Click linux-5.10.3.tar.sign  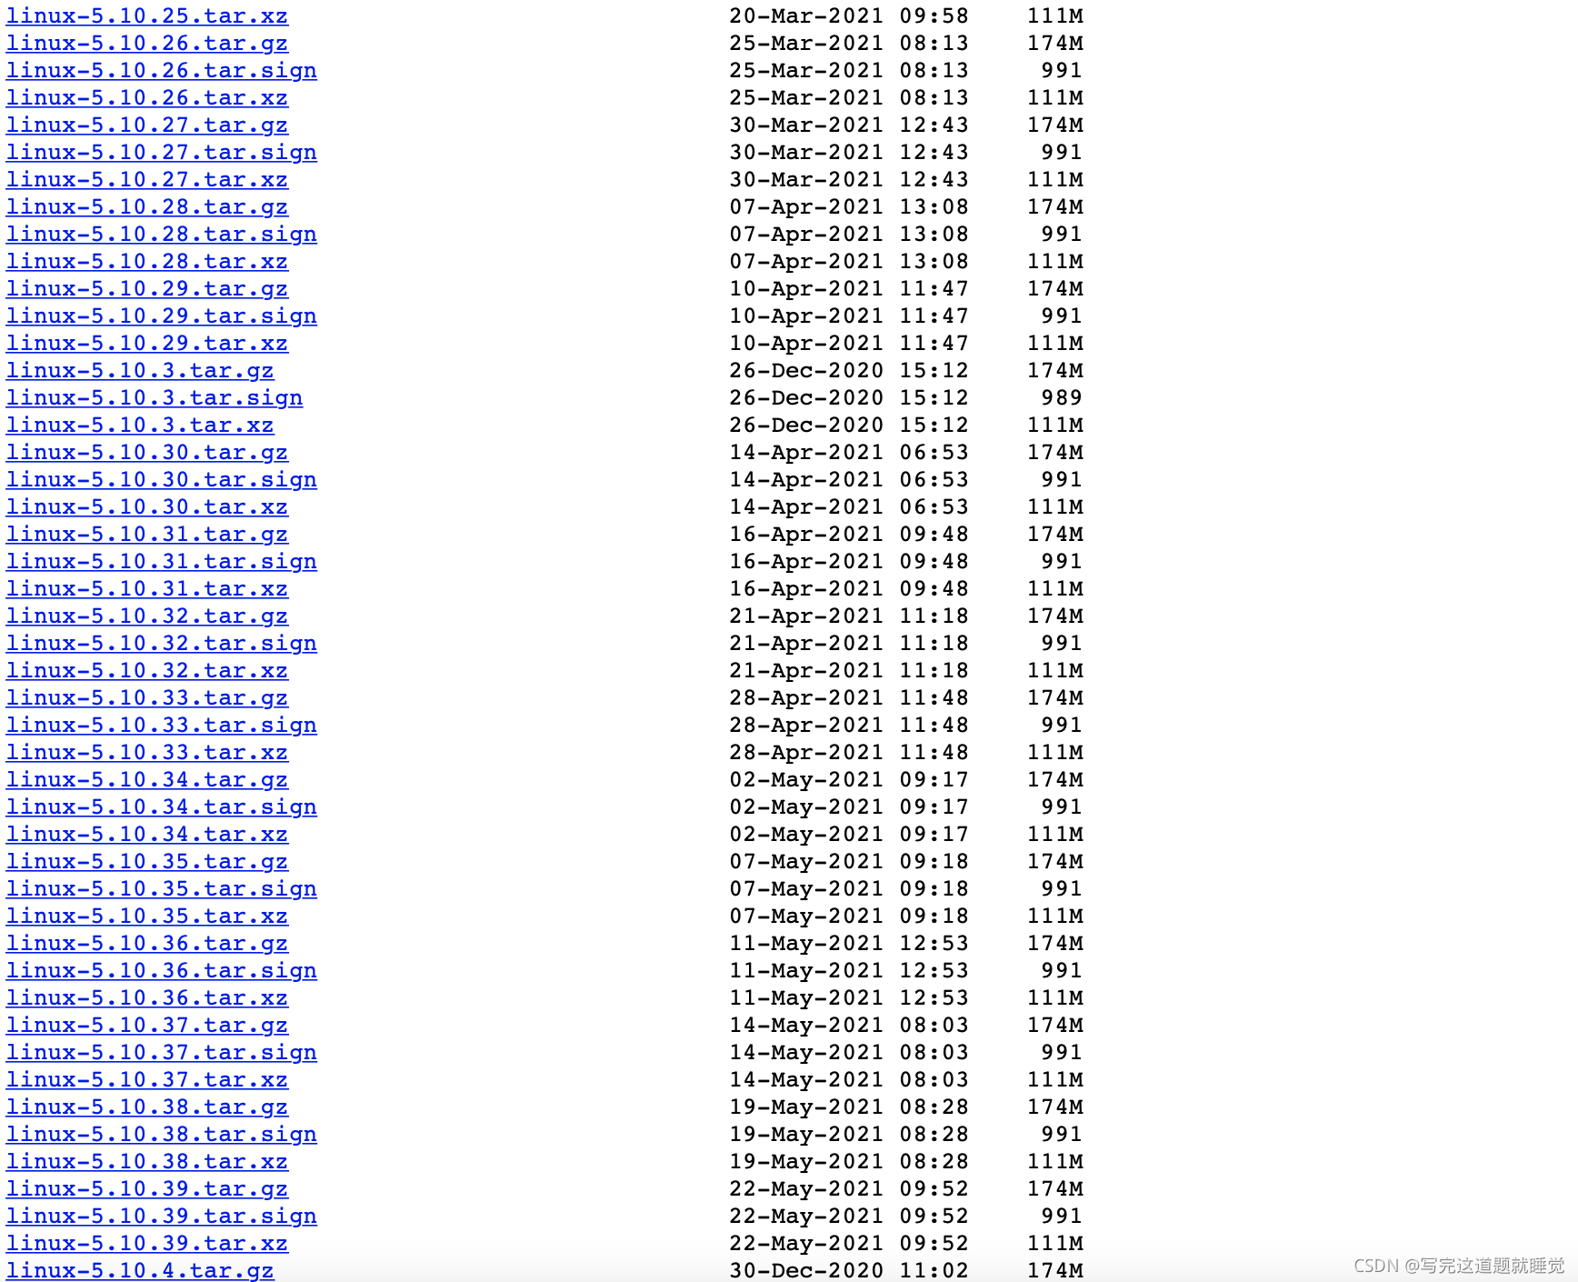[x=155, y=398]
